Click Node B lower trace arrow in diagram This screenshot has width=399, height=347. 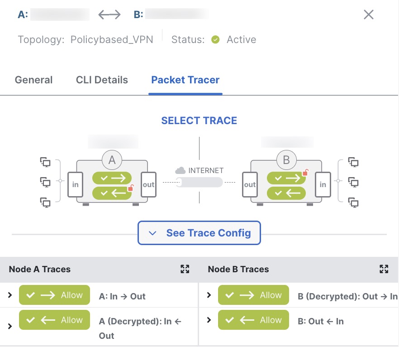point(287,193)
